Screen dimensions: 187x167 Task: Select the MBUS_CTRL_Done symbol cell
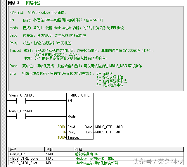[x=26, y=159]
